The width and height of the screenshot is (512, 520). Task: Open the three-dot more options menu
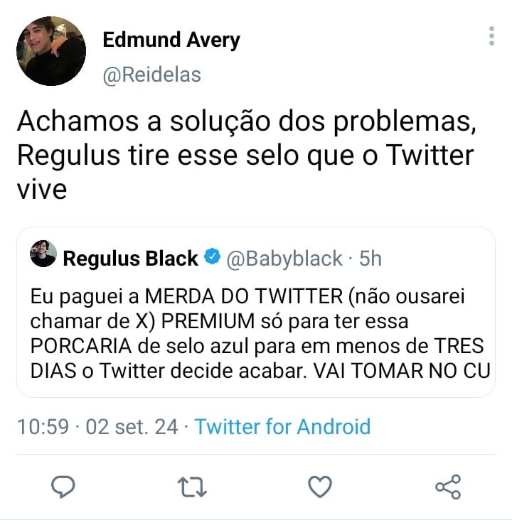pos(491,36)
